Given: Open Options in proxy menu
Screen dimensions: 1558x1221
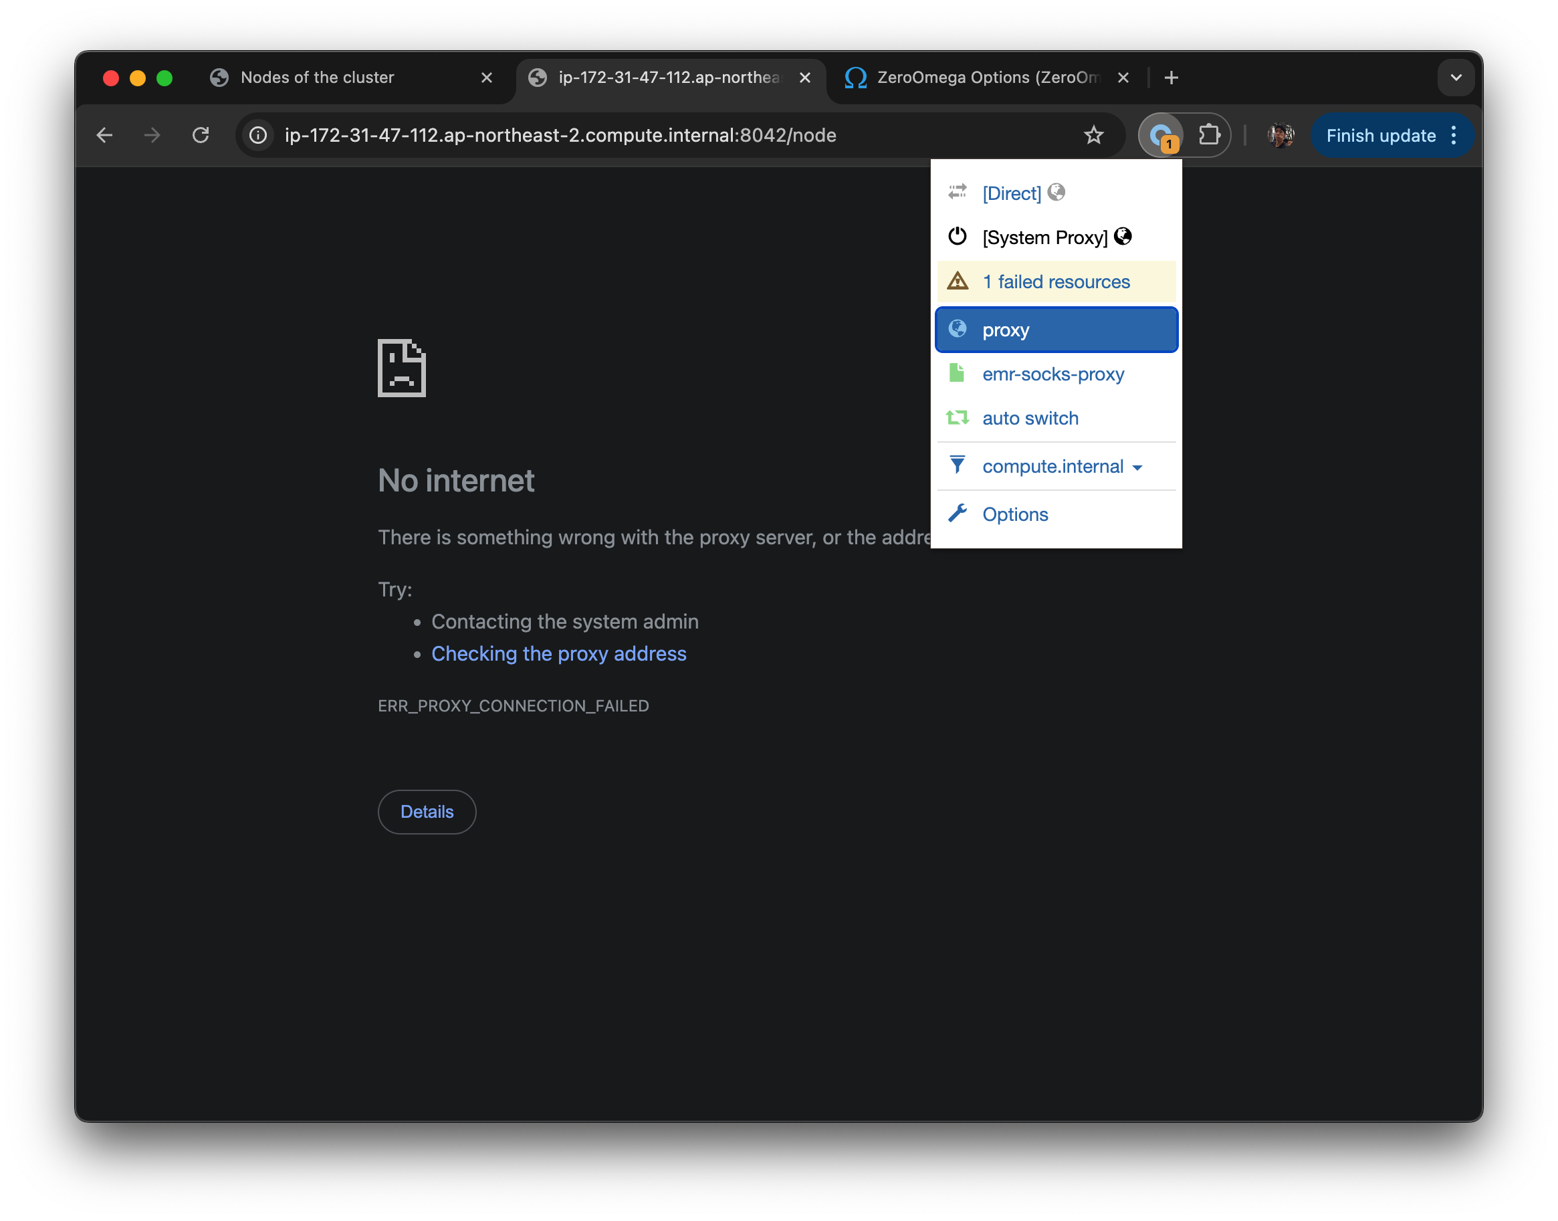Looking at the screenshot, I should tap(1015, 514).
